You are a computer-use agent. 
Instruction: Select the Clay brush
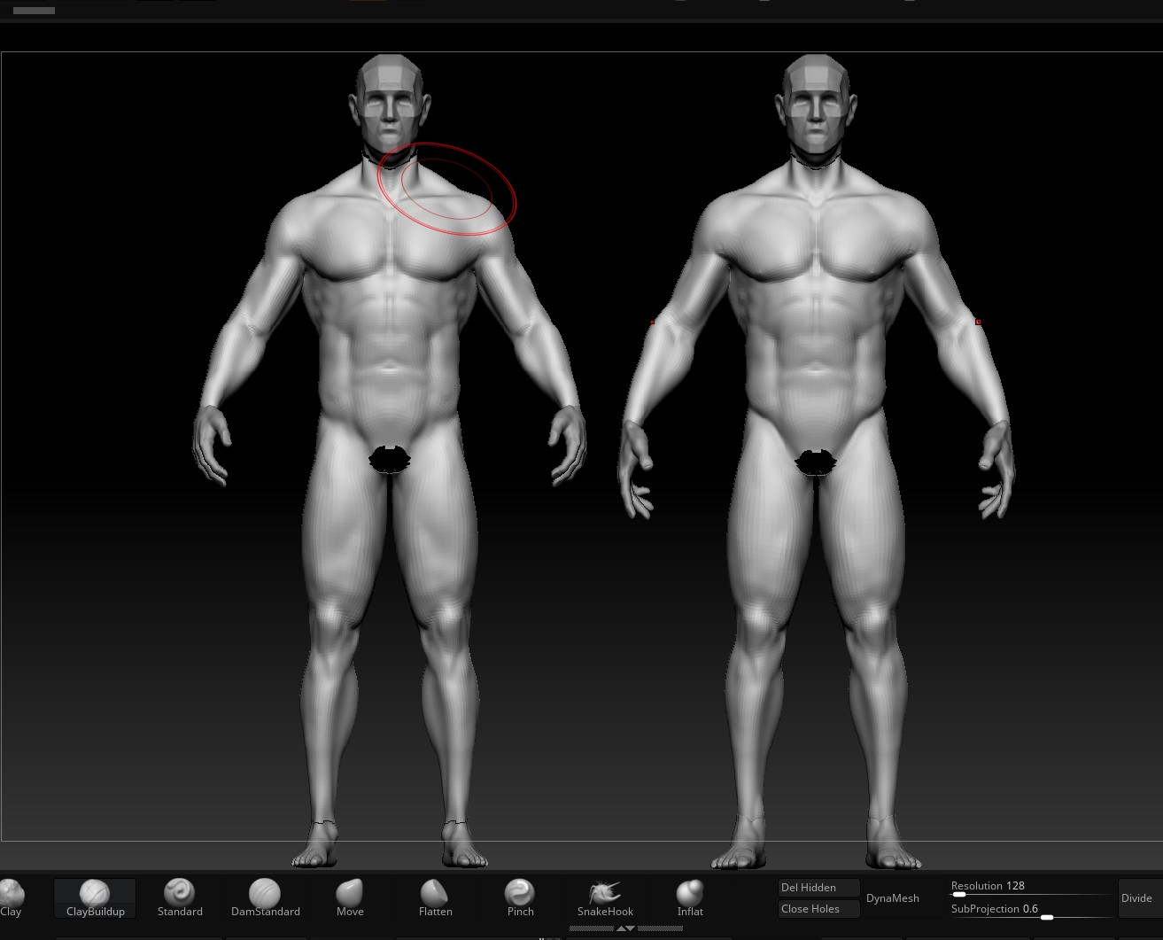pyautogui.click(x=11, y=897)
